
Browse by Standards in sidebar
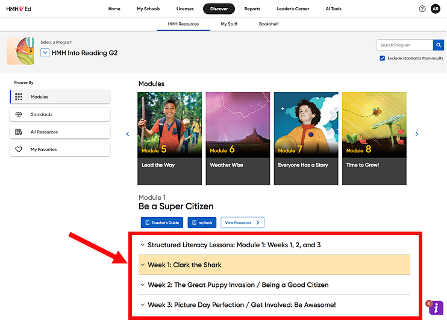[x=60, y=114]
